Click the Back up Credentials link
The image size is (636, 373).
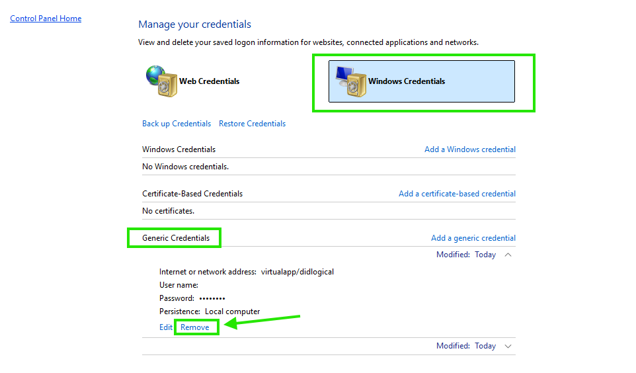[177, 124]
